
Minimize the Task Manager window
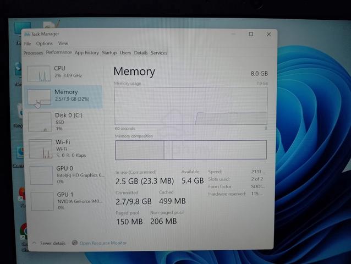(233, 34)
